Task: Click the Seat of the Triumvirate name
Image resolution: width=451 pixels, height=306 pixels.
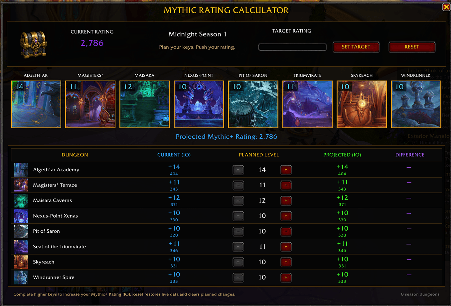Action: tap(59, 247)
